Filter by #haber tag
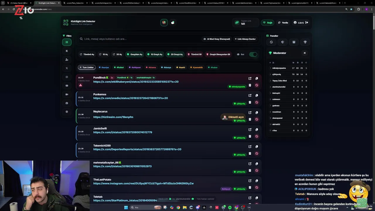 coord(213,67)
